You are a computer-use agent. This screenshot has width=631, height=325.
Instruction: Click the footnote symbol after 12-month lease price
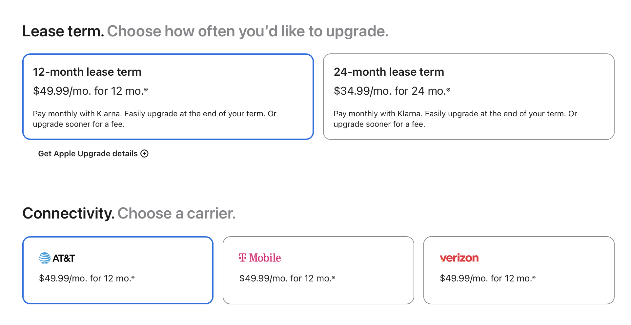(146, 89)
